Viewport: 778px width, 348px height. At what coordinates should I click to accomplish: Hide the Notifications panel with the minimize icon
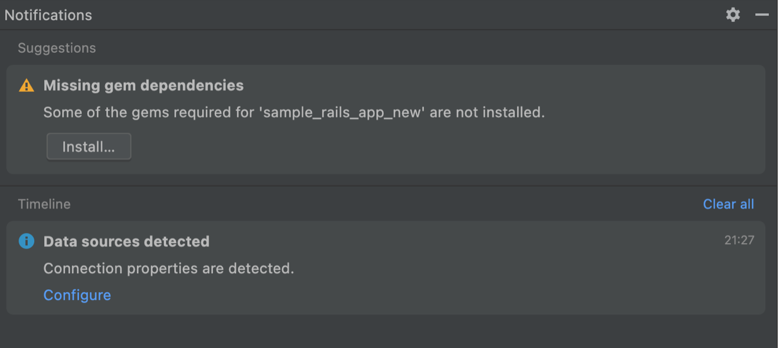tap(762, 14)
